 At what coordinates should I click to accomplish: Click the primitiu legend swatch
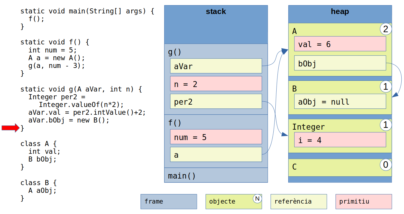(x=363, y=201)
